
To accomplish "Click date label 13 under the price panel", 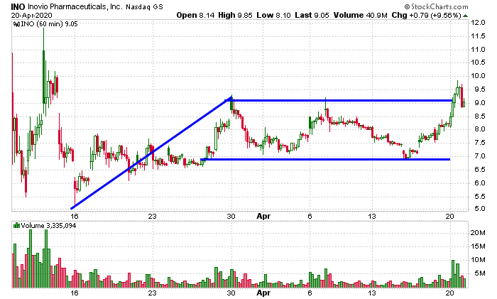I will coord(372,216).
